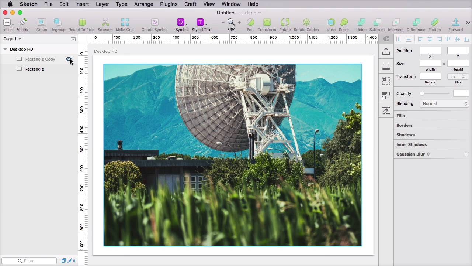Open the Apple menu
The image size is (472, 266).
coord(10,4)
